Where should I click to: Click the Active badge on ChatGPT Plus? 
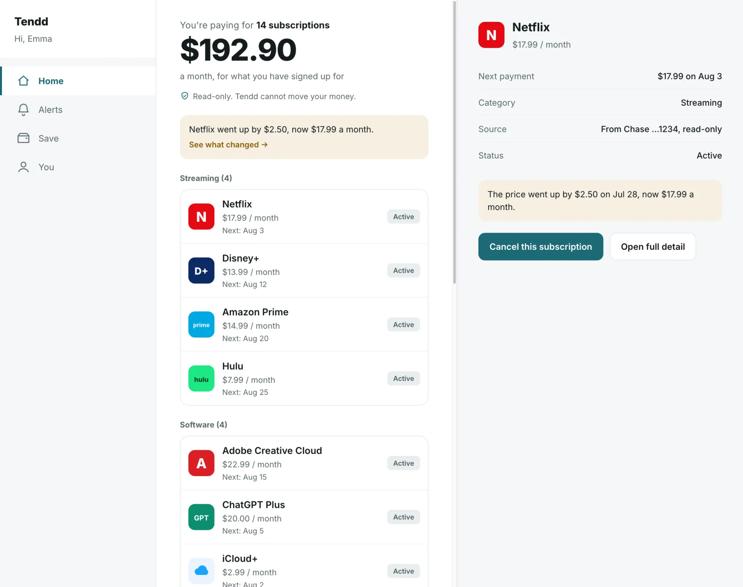click(403, 517)
